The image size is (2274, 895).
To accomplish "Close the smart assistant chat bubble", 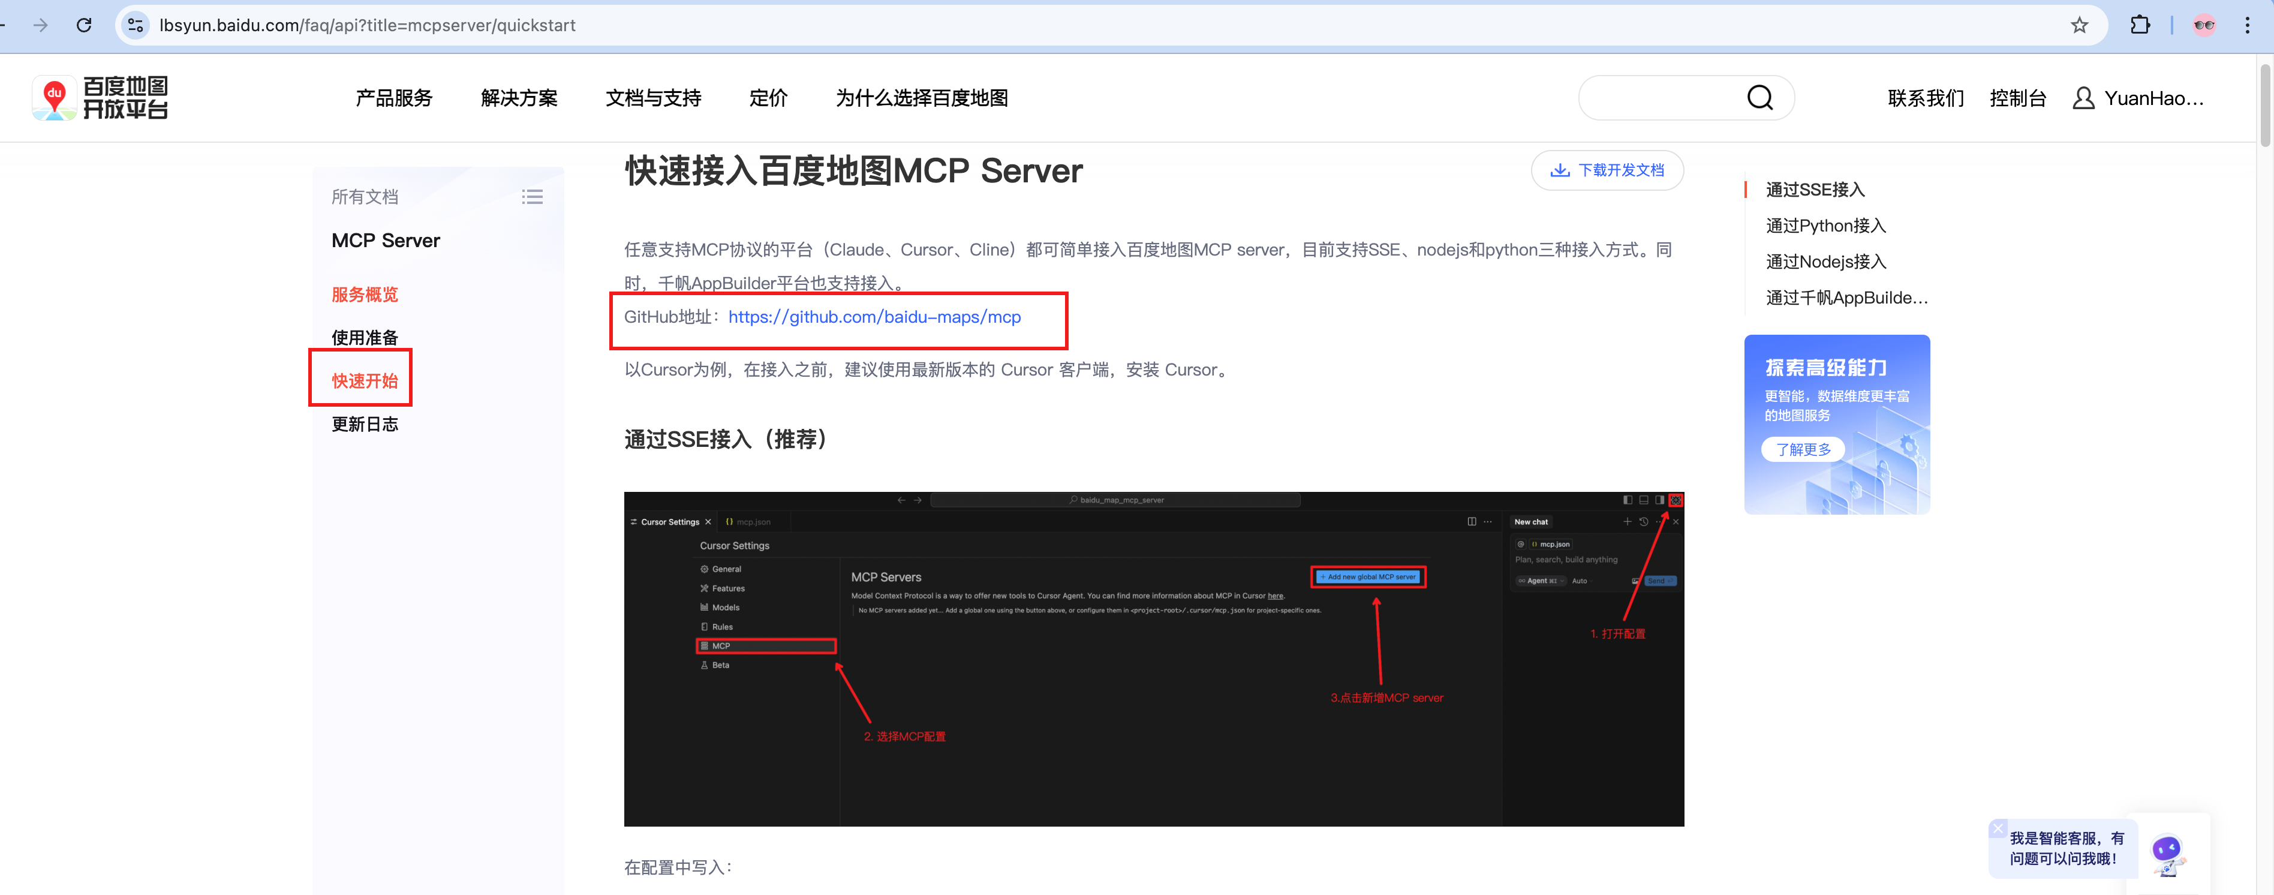I will (x=1998, y=827).
